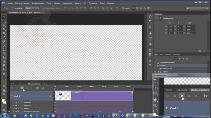This screenshot has width=211, height=118.
Task: Select Текущий вид row in 3D panel
Action: [x=180, y=69]
